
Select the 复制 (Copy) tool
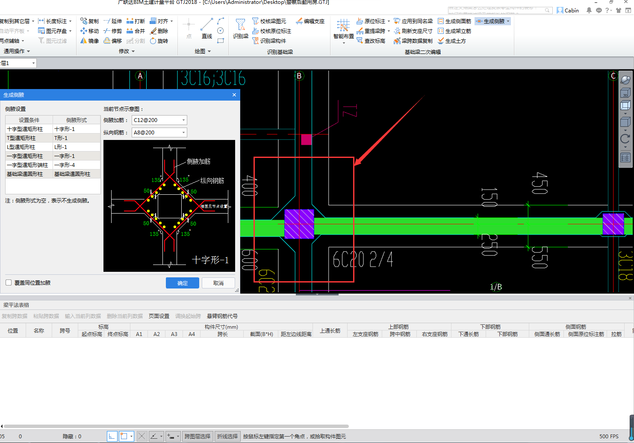89,21
